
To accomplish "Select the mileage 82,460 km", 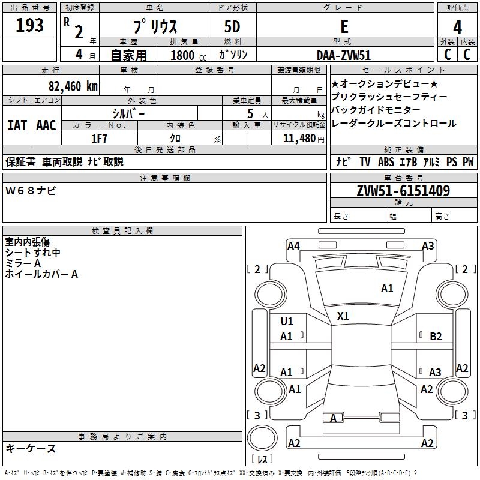I will 73,86.
